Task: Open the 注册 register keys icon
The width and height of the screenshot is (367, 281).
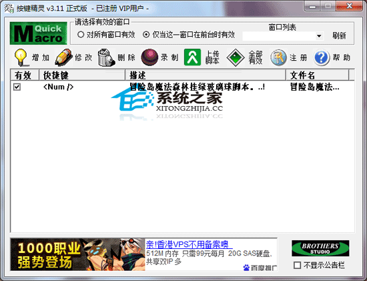Action: pos(278,57)
